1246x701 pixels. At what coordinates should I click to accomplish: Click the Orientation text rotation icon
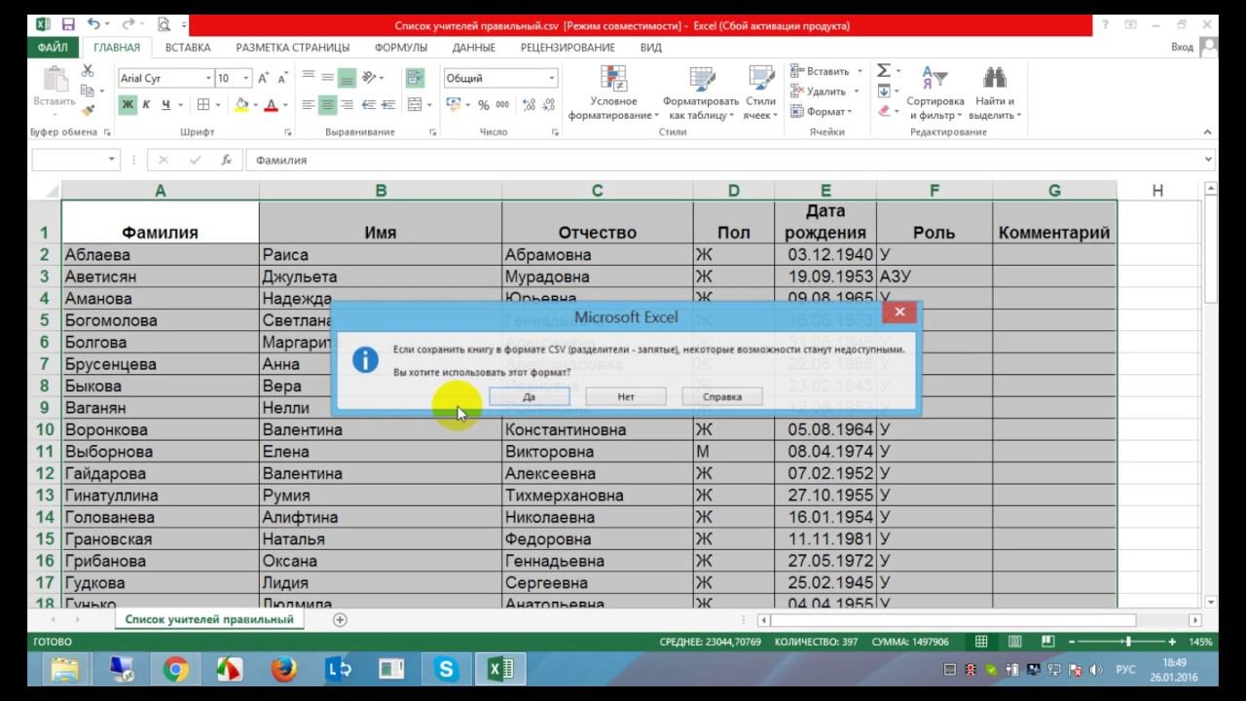click(x=370, y=78)
